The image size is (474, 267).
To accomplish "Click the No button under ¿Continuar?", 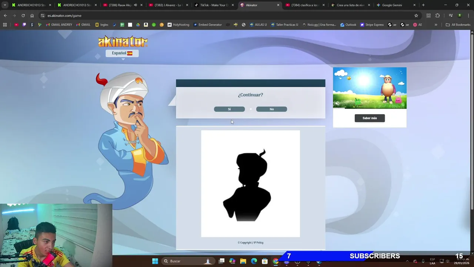I will [271, 109].
